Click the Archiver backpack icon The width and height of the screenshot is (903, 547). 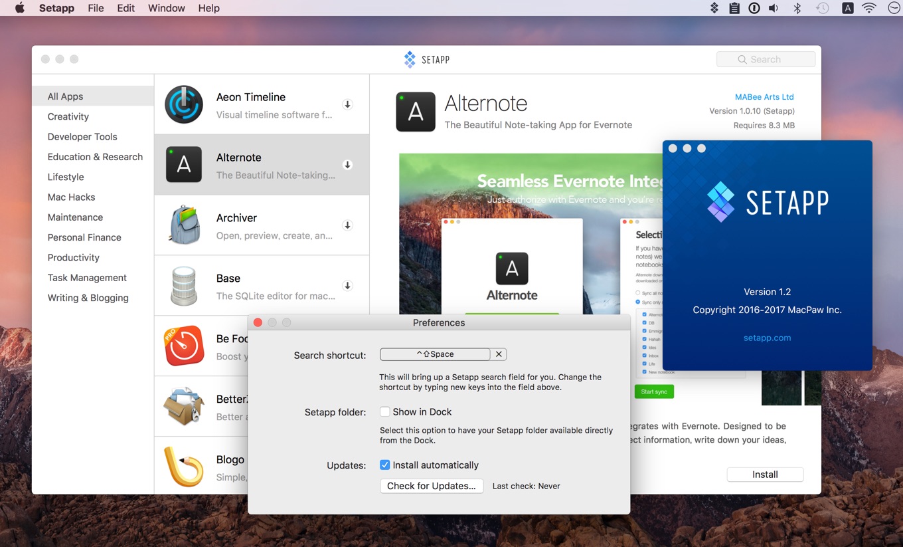(184, 225)
